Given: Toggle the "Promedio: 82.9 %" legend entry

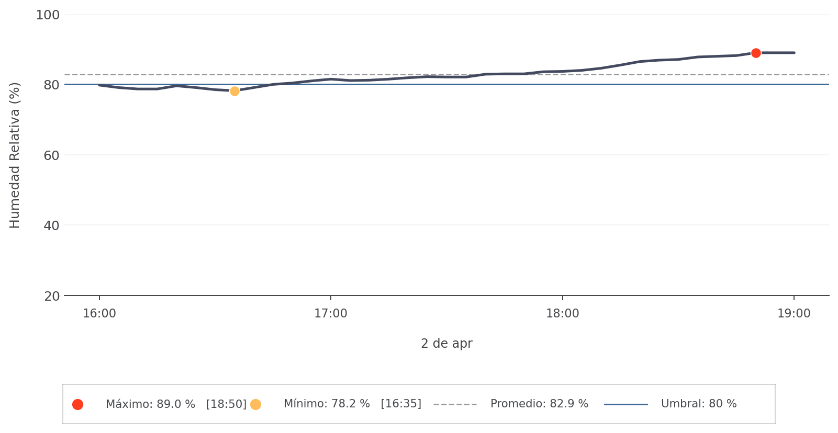Looking at the screenshot, I should pyautogui.click(x=539, y=404).
